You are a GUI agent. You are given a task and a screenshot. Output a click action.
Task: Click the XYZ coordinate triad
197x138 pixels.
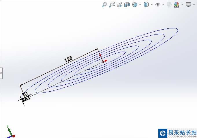pos(10,133)
